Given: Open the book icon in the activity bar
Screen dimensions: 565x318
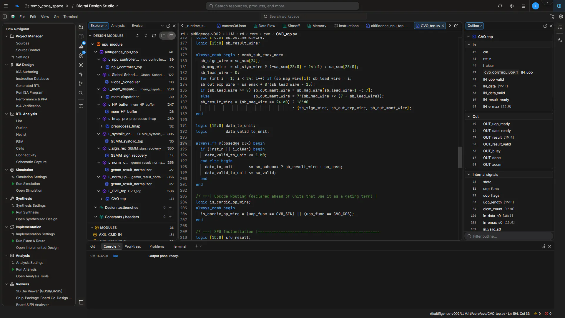Looking at the screenshot, I should click(x=81, y=37).
